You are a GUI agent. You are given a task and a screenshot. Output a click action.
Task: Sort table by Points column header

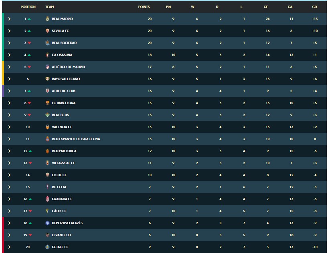144,7
